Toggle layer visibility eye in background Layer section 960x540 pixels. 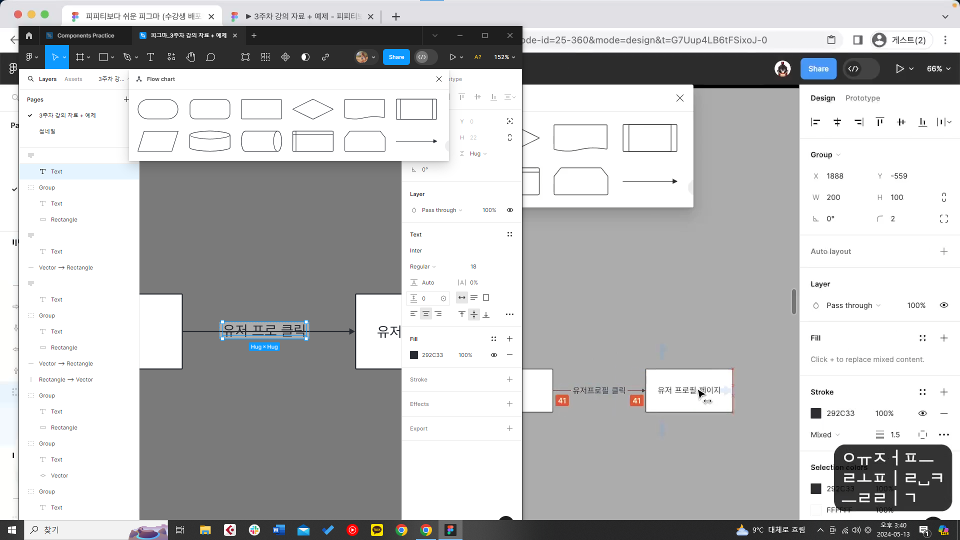point(944,305)
